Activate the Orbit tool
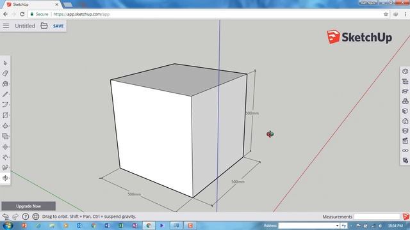 5,178
